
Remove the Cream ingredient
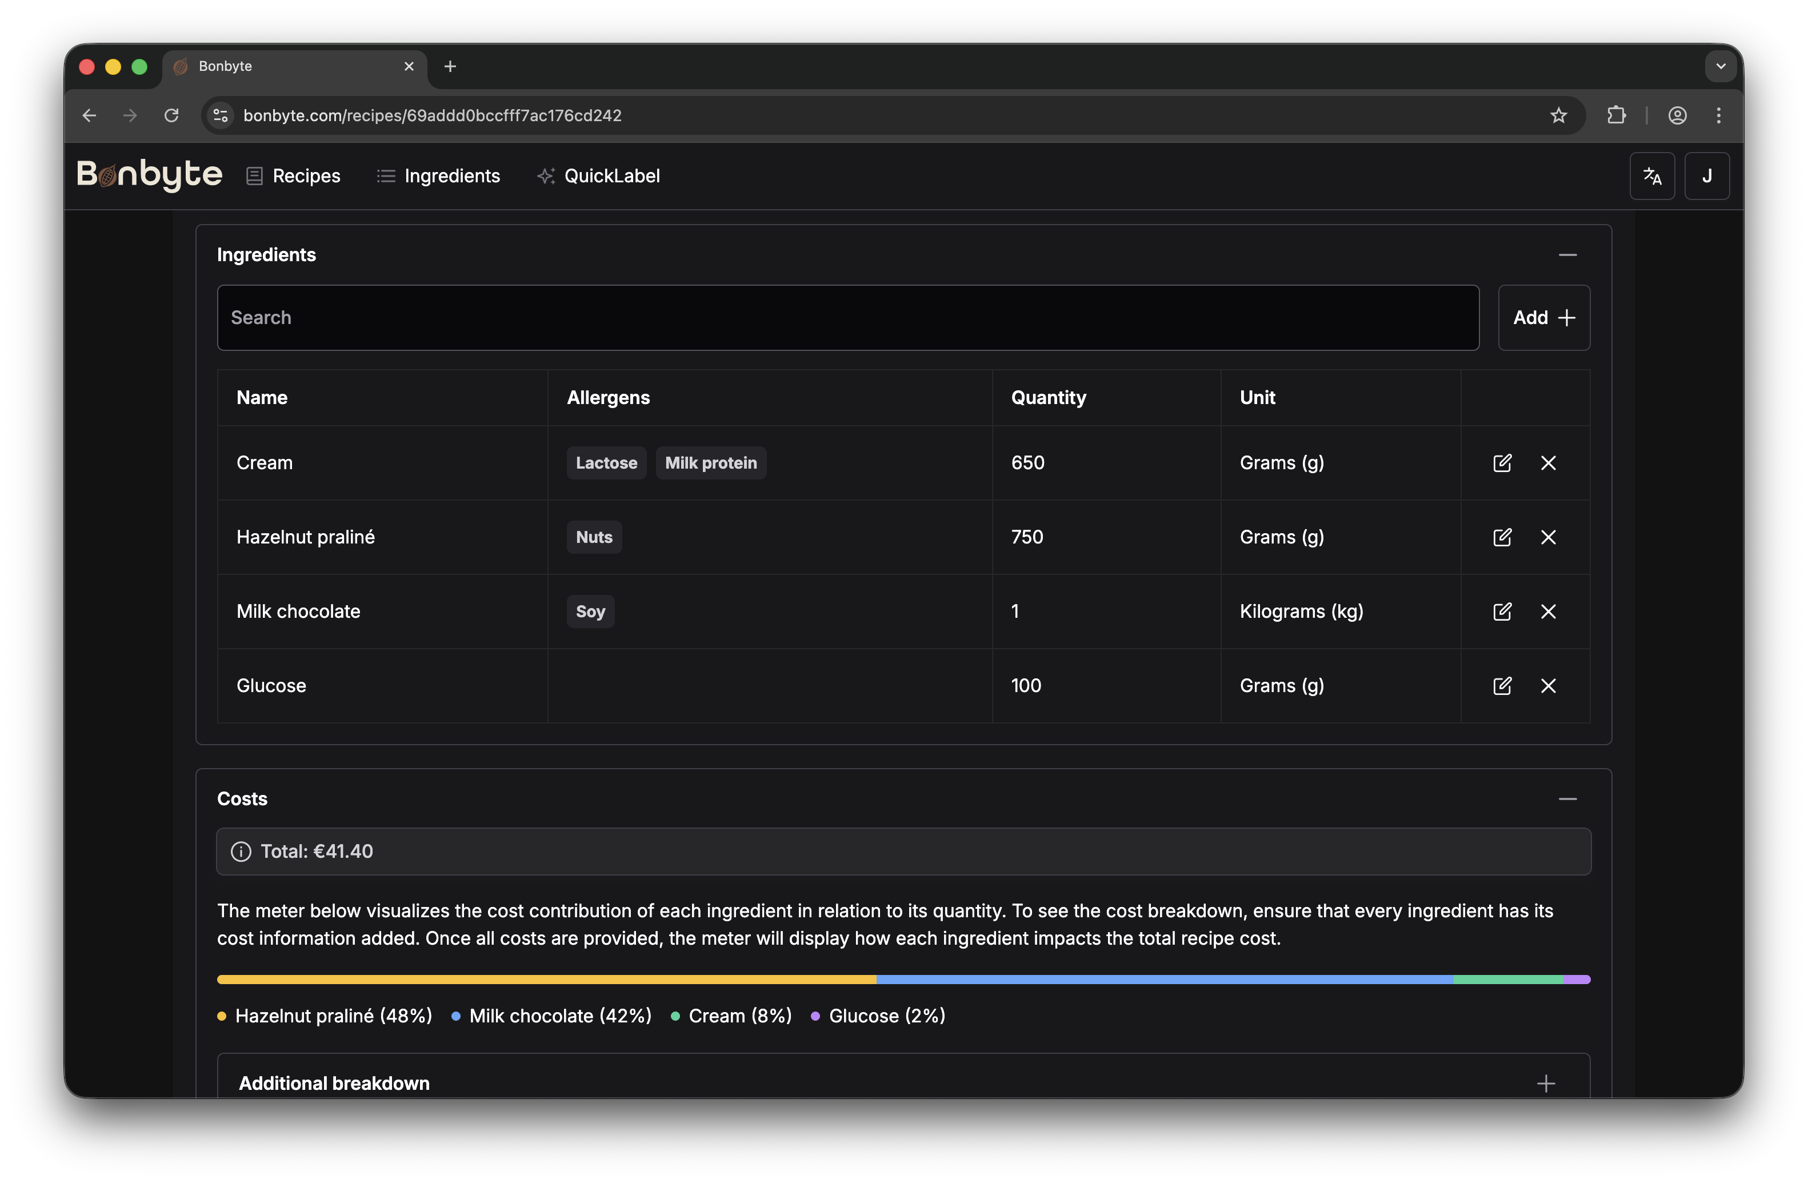[x=1549, y=463]
